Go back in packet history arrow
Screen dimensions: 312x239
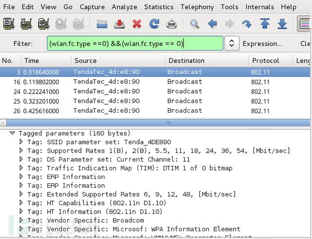click(x=212, y=24)
